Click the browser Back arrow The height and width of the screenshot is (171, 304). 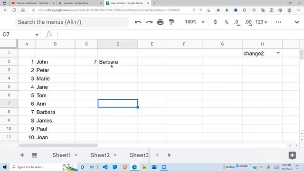(x=5, y=10)
